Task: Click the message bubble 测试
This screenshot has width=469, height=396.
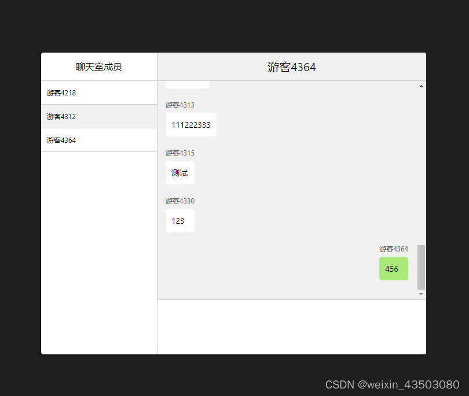Action: point(180,173)
